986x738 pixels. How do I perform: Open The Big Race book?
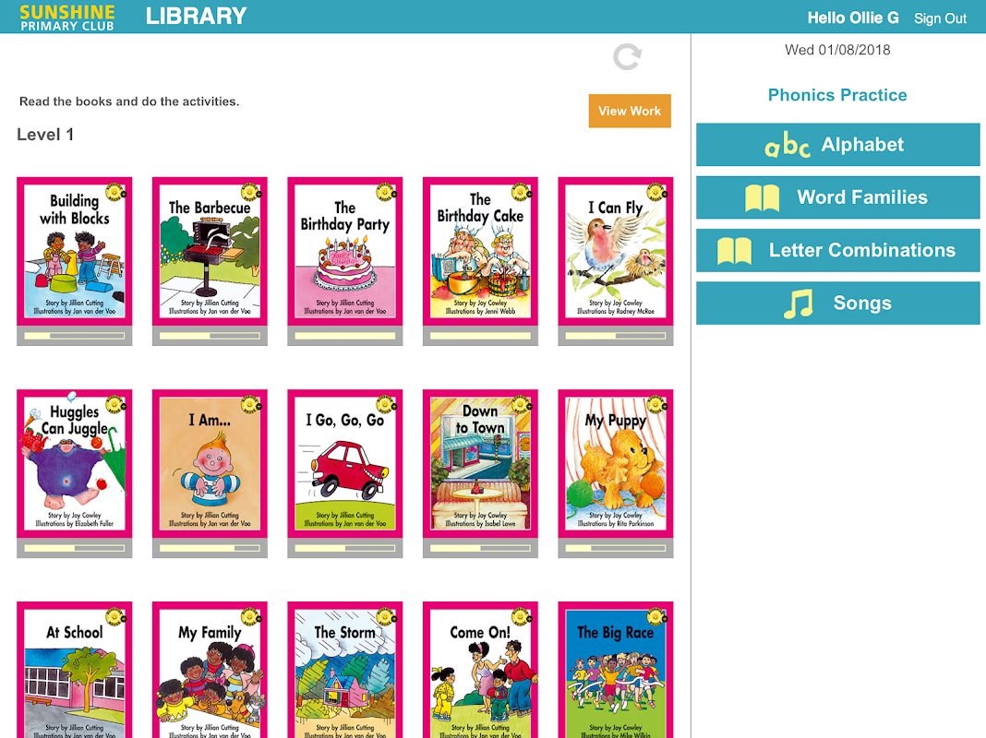[616, 670]
